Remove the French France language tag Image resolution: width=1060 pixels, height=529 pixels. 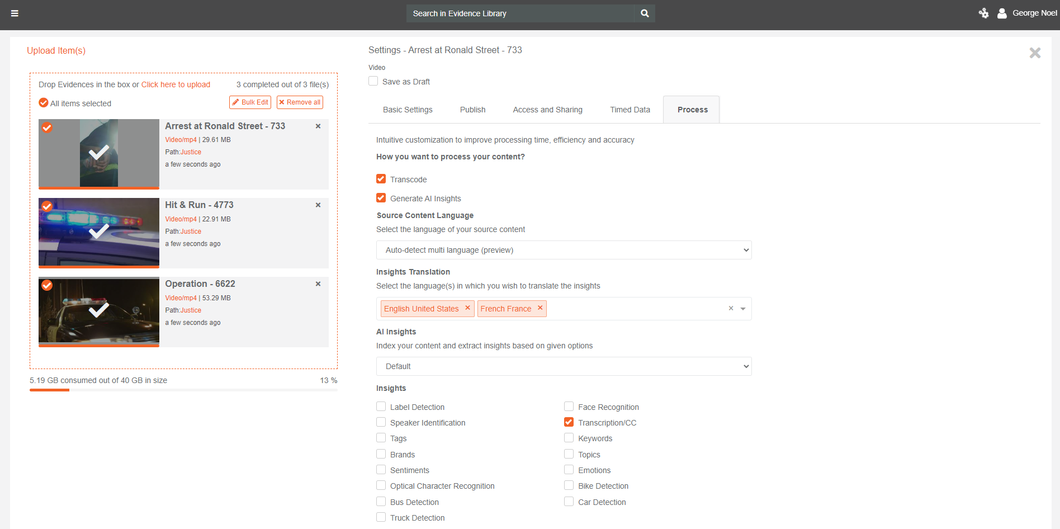[540, 308]
